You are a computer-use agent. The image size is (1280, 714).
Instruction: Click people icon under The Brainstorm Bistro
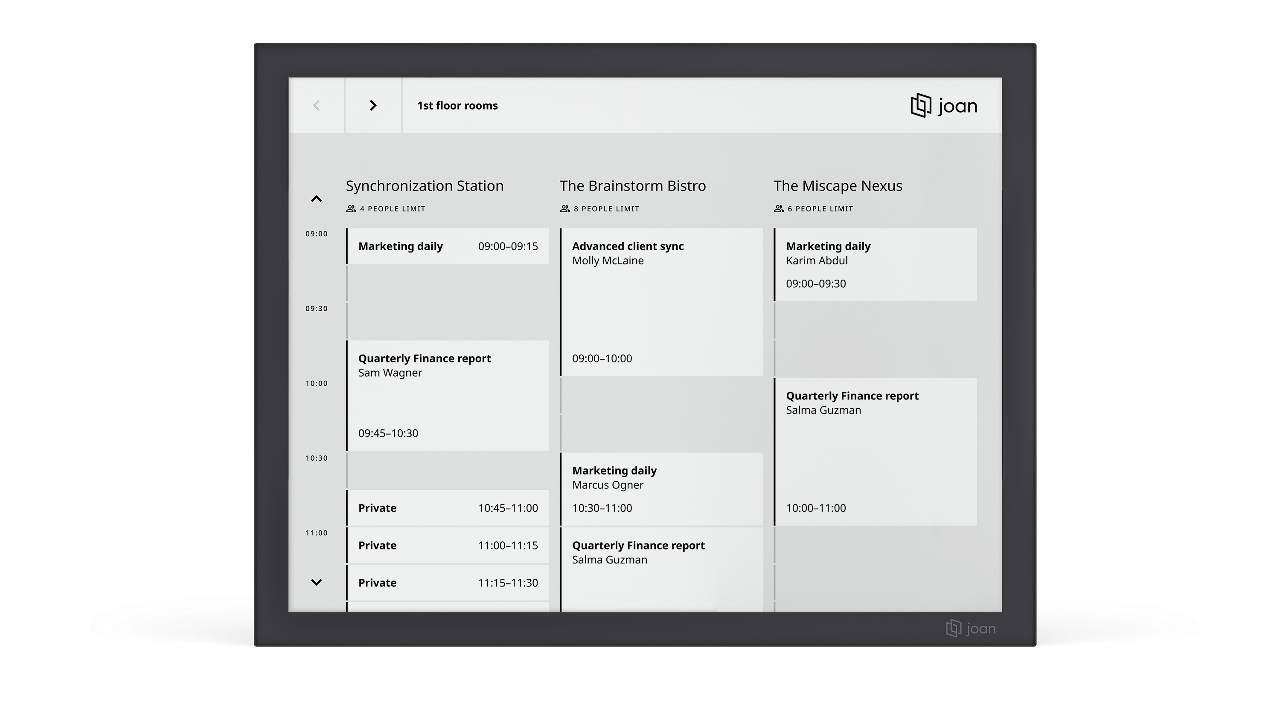tap(565, 208)
